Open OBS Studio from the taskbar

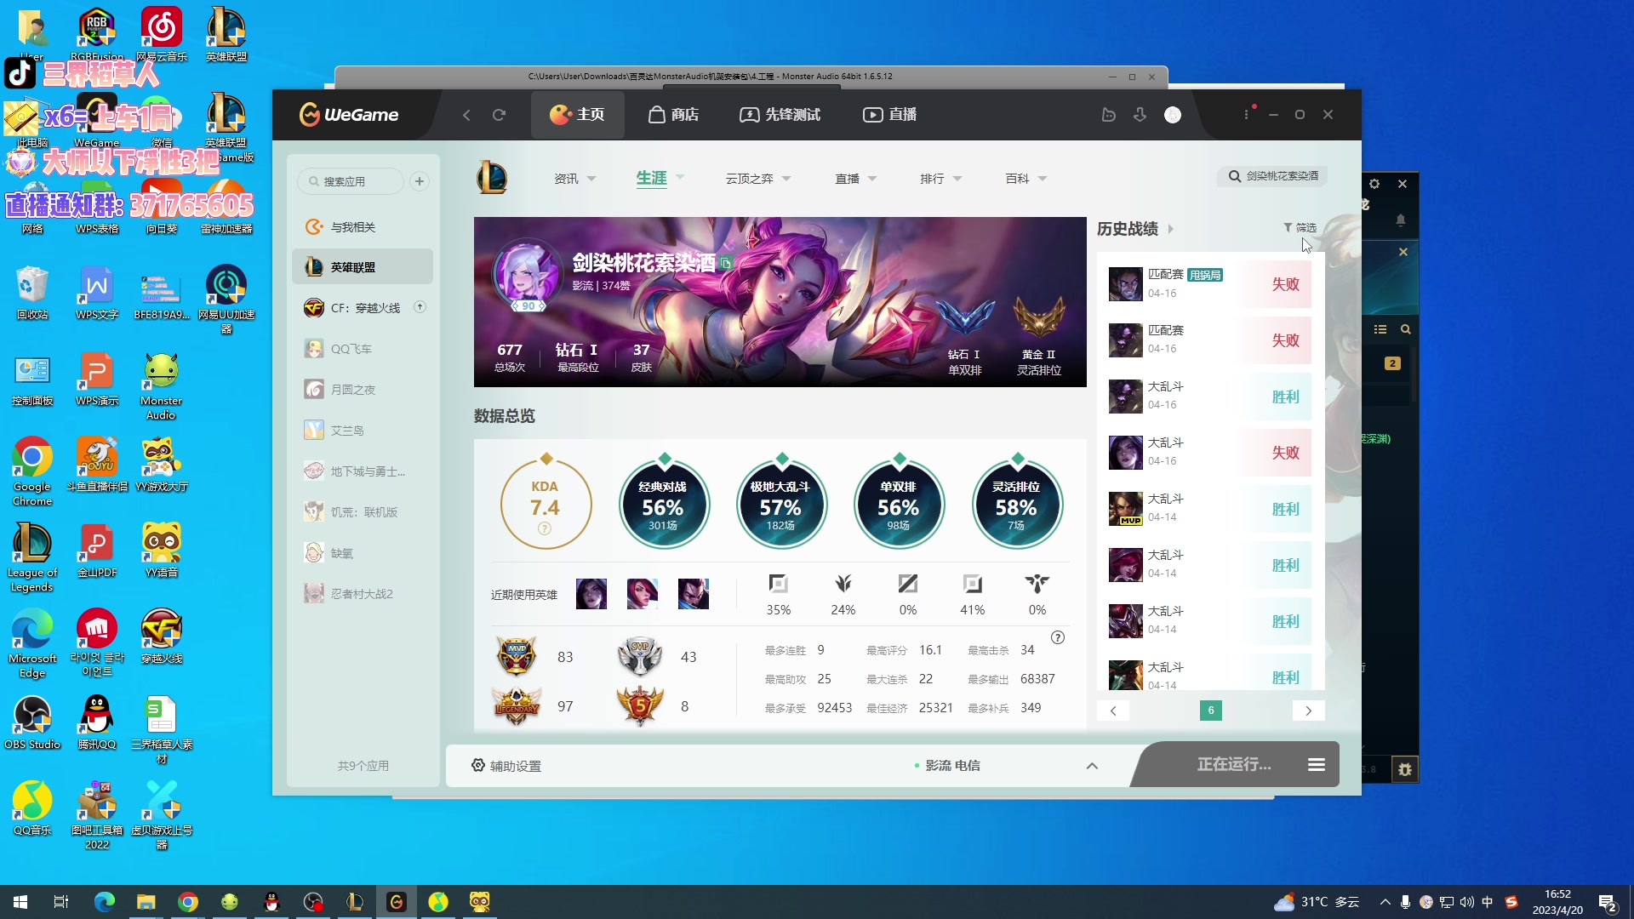(313, 902)
